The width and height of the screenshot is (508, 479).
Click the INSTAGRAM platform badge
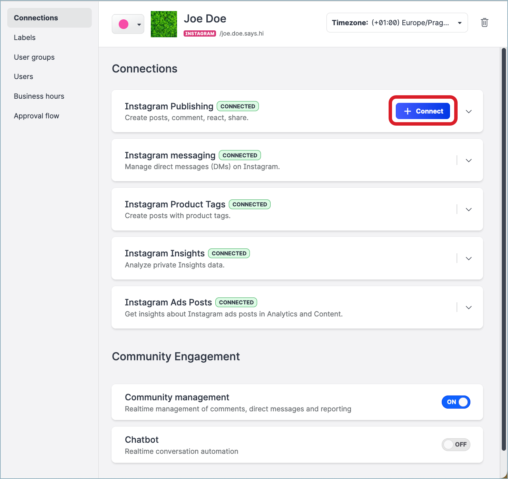[200, 33]
